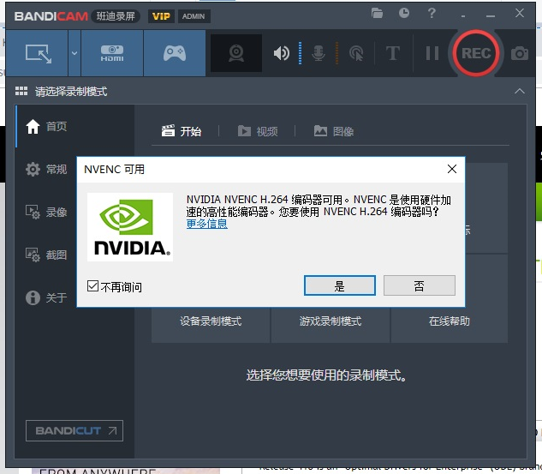Click the pause recording icon
This screenshot has height=474, width=542.
432,53
